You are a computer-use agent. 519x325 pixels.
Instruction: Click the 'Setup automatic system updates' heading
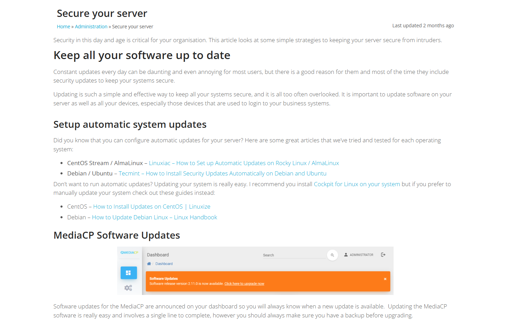(130, 124)
